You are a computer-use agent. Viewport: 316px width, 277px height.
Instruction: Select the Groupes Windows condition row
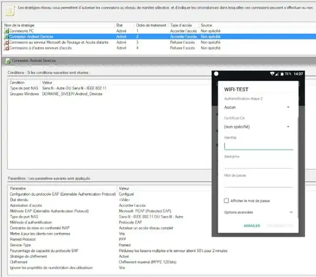pyautogui.click(x=56, y=94)
